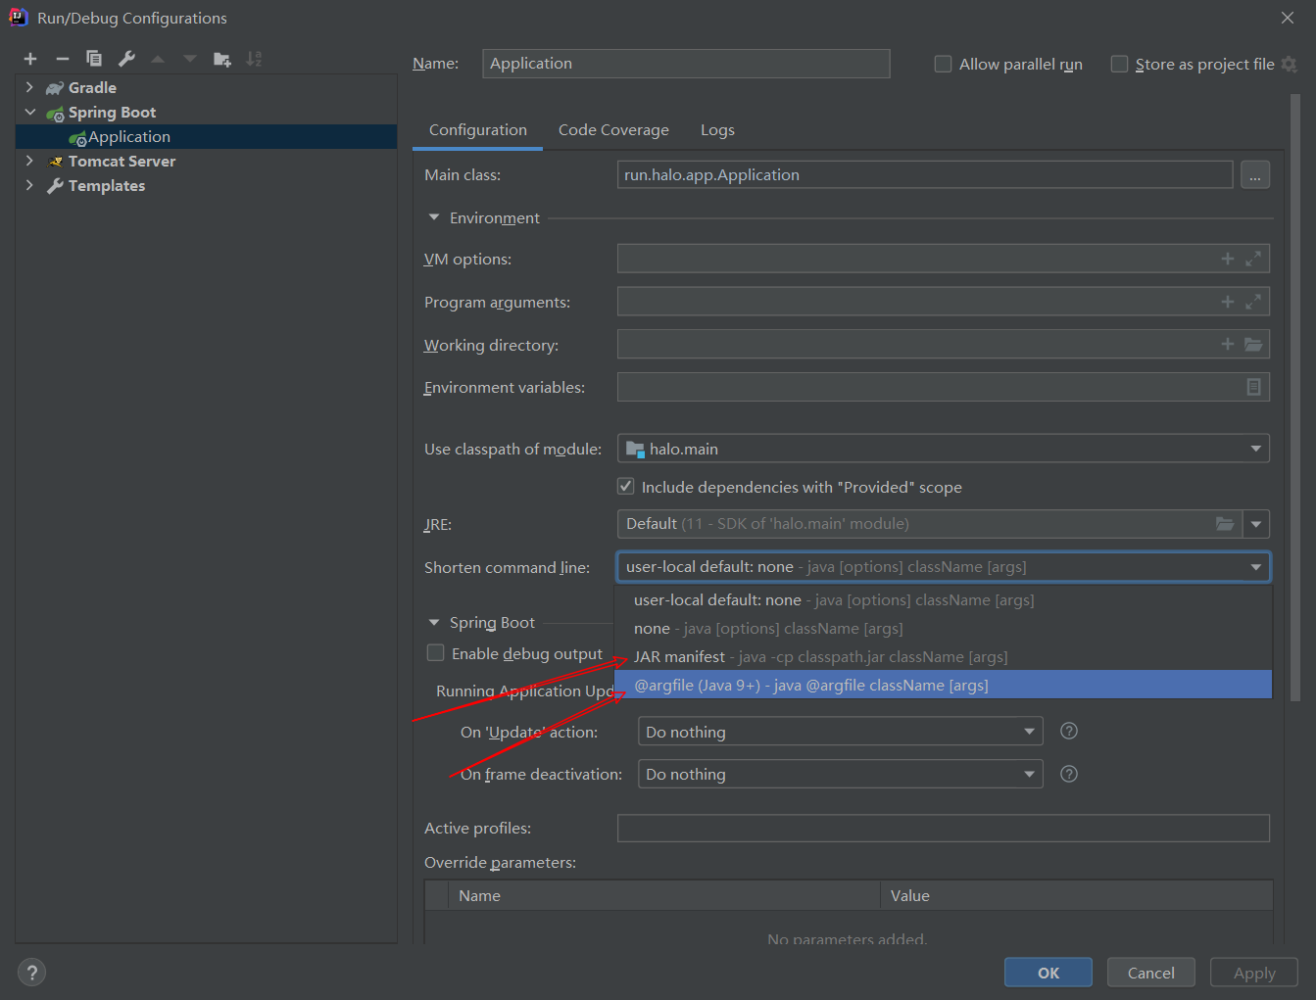Viewport: 1316px width, 1000px height.
Task: Enable Allow parallel run checkbox
Action: [943, 64]
